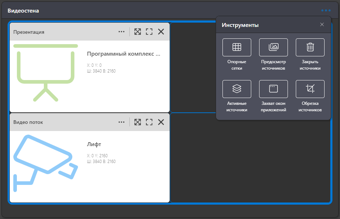Expand Видео поток source to full wall
340x219 pixels.
click(x=138, y=122)
